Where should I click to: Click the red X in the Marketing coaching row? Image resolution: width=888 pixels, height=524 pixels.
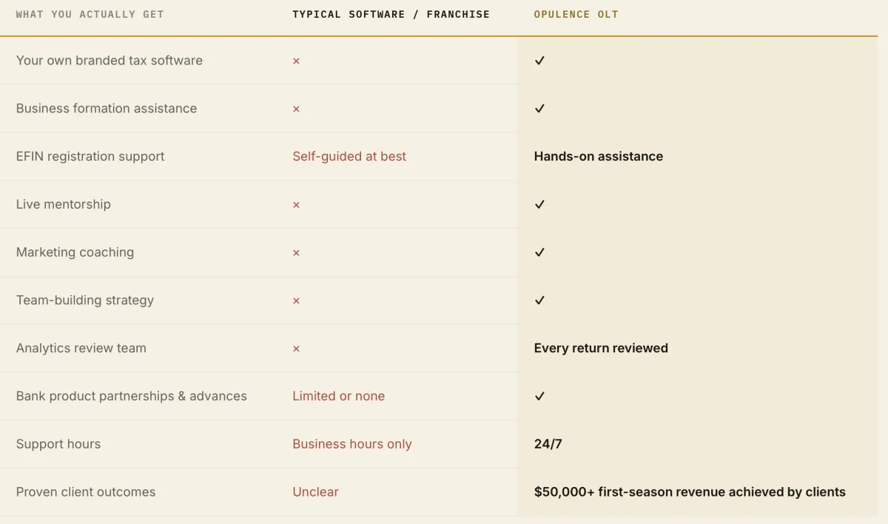point(296,252)
